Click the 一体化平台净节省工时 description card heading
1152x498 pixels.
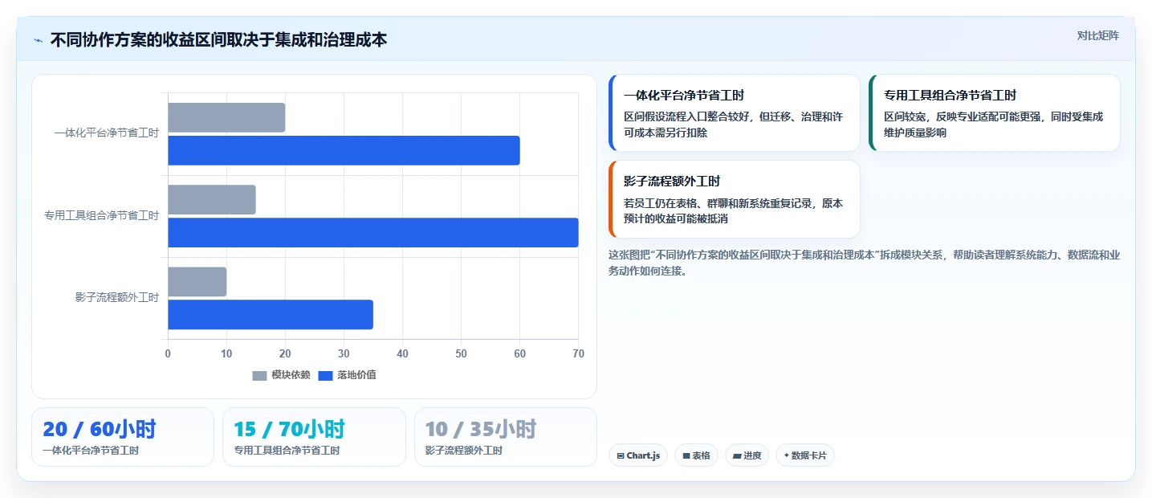point(684,95)
